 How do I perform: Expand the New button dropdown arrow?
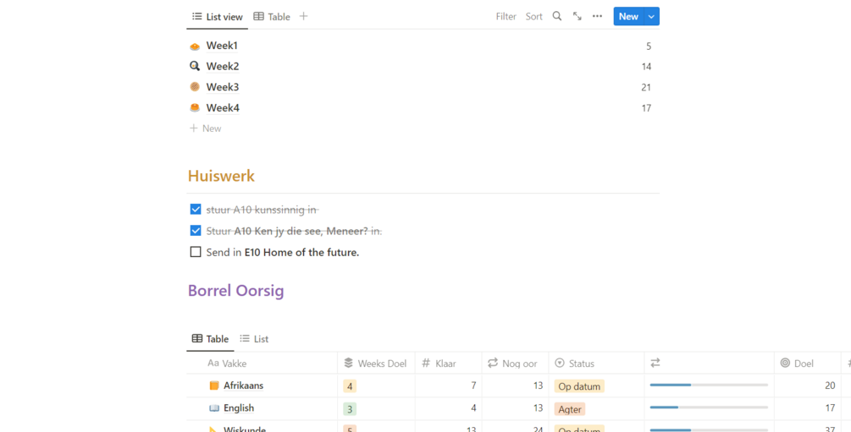pos(651,16)
